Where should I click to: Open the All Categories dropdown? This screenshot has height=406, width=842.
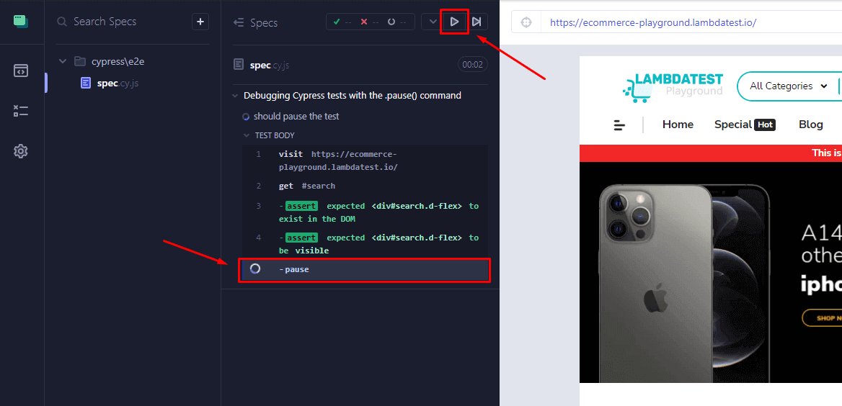(789, 86)
